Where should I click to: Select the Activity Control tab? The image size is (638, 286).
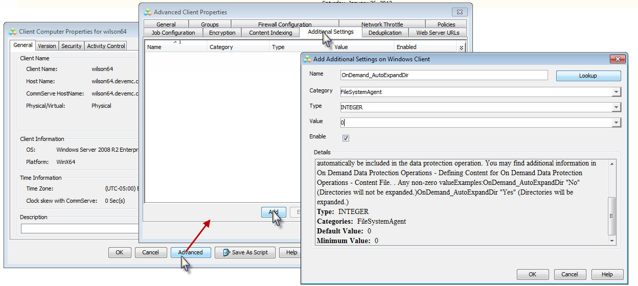tap(106, 46)
